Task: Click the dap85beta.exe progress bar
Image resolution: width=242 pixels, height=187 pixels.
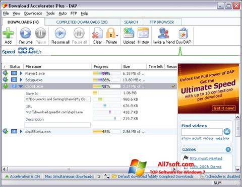Action: point(106,132)
